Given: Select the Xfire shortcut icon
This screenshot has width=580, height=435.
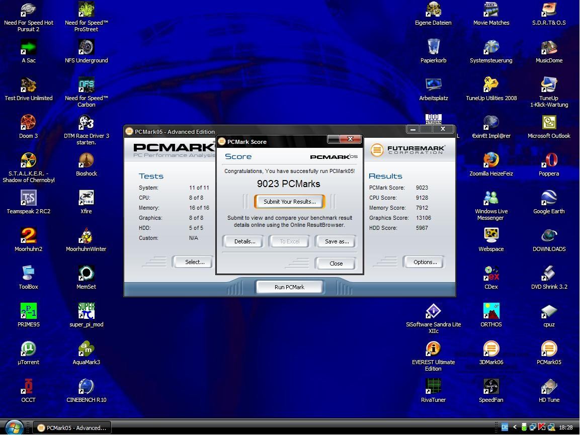Looking at the screenshot, I should point(86,199).
